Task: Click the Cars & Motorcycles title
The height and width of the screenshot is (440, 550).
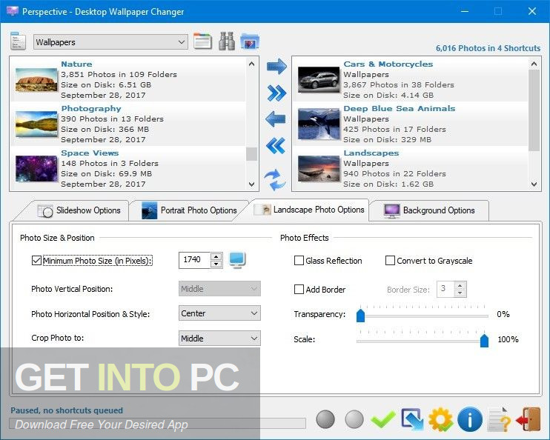Action: coord(388,64)
